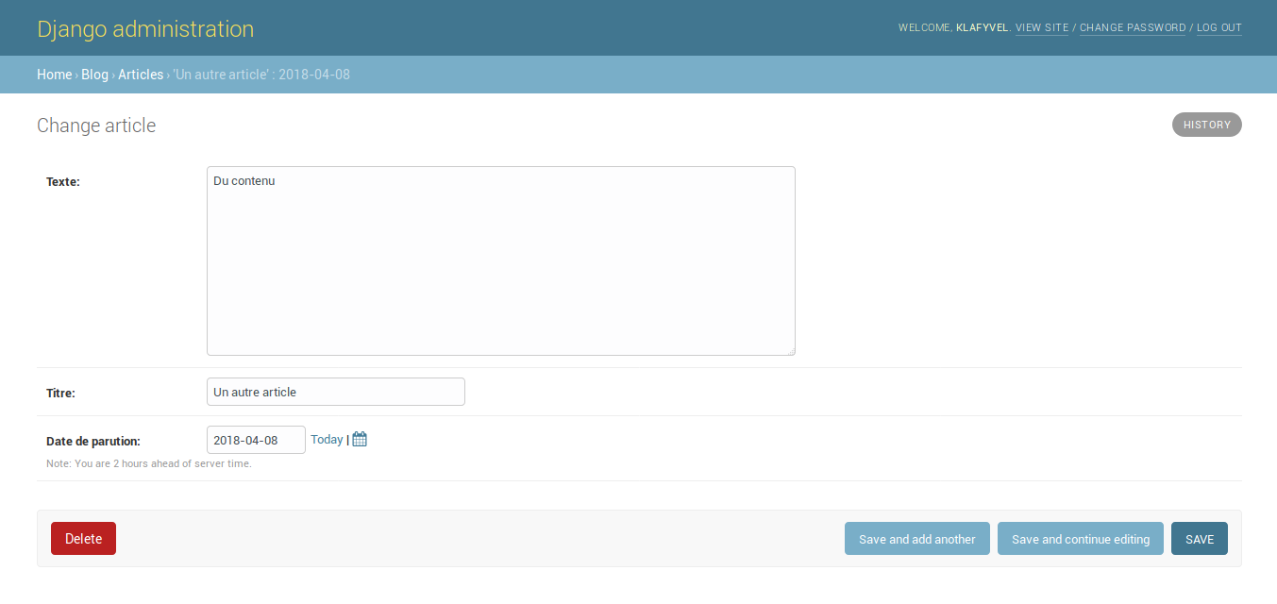Click Save and continue editing
The width and height of the screenshot is (1277, 604).
(x=1080, y=539)
